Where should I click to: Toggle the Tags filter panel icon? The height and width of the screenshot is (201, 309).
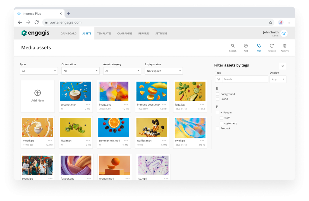tap(259, 46)
